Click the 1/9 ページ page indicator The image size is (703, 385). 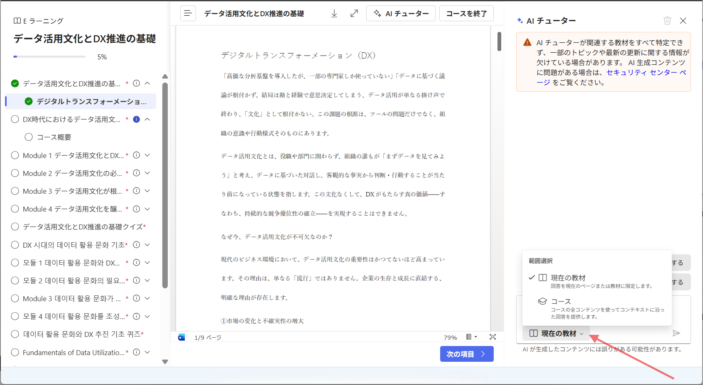pos(208,337)
